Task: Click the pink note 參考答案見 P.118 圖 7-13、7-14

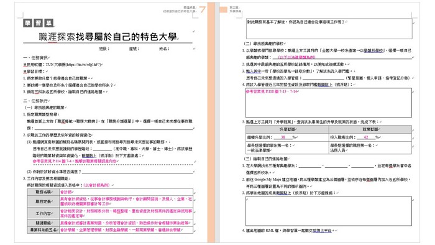Action: 272,91
